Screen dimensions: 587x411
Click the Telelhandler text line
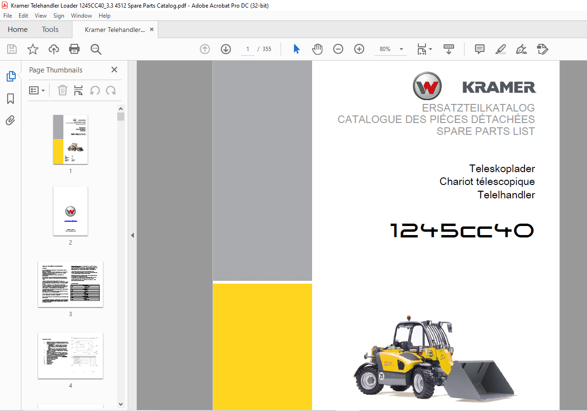click(506, 195)
